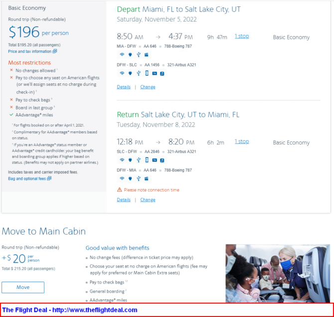Click 'Depart Miami, FL to Salt Lake City, UT' heading

pyautogui.click(x=179, y=9)
